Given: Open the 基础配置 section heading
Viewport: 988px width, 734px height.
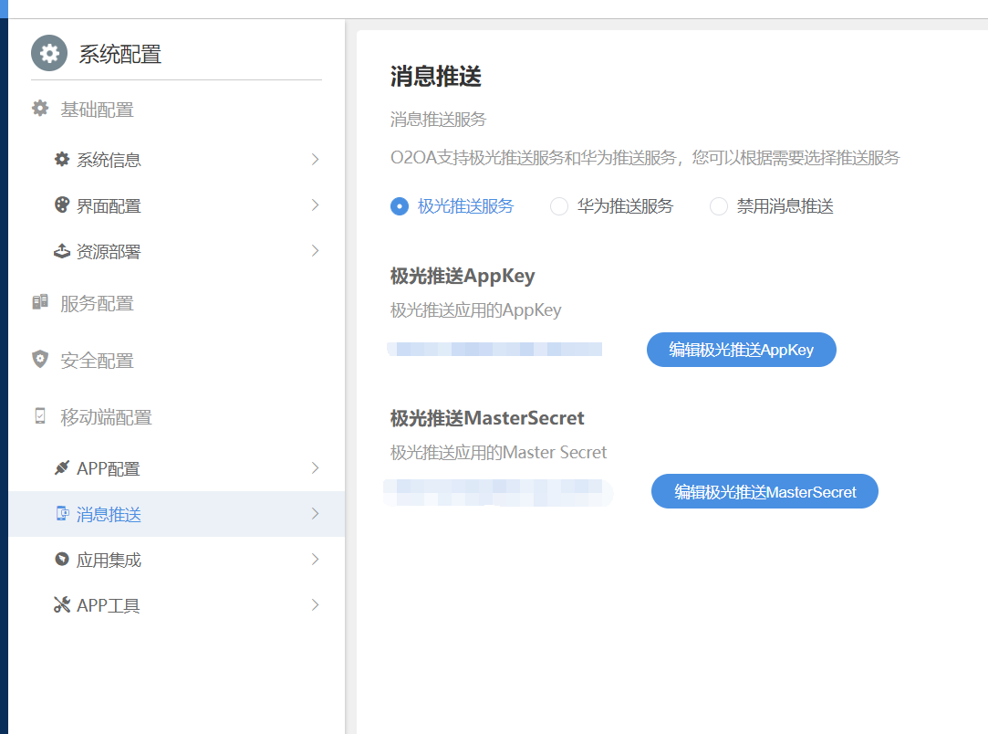Looking at the screenshot, I should [x=97, y=110].
